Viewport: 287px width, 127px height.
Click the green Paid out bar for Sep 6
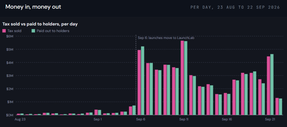tap(143, 81)
